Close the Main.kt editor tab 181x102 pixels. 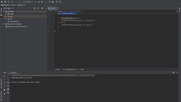(x=57, y=8)
